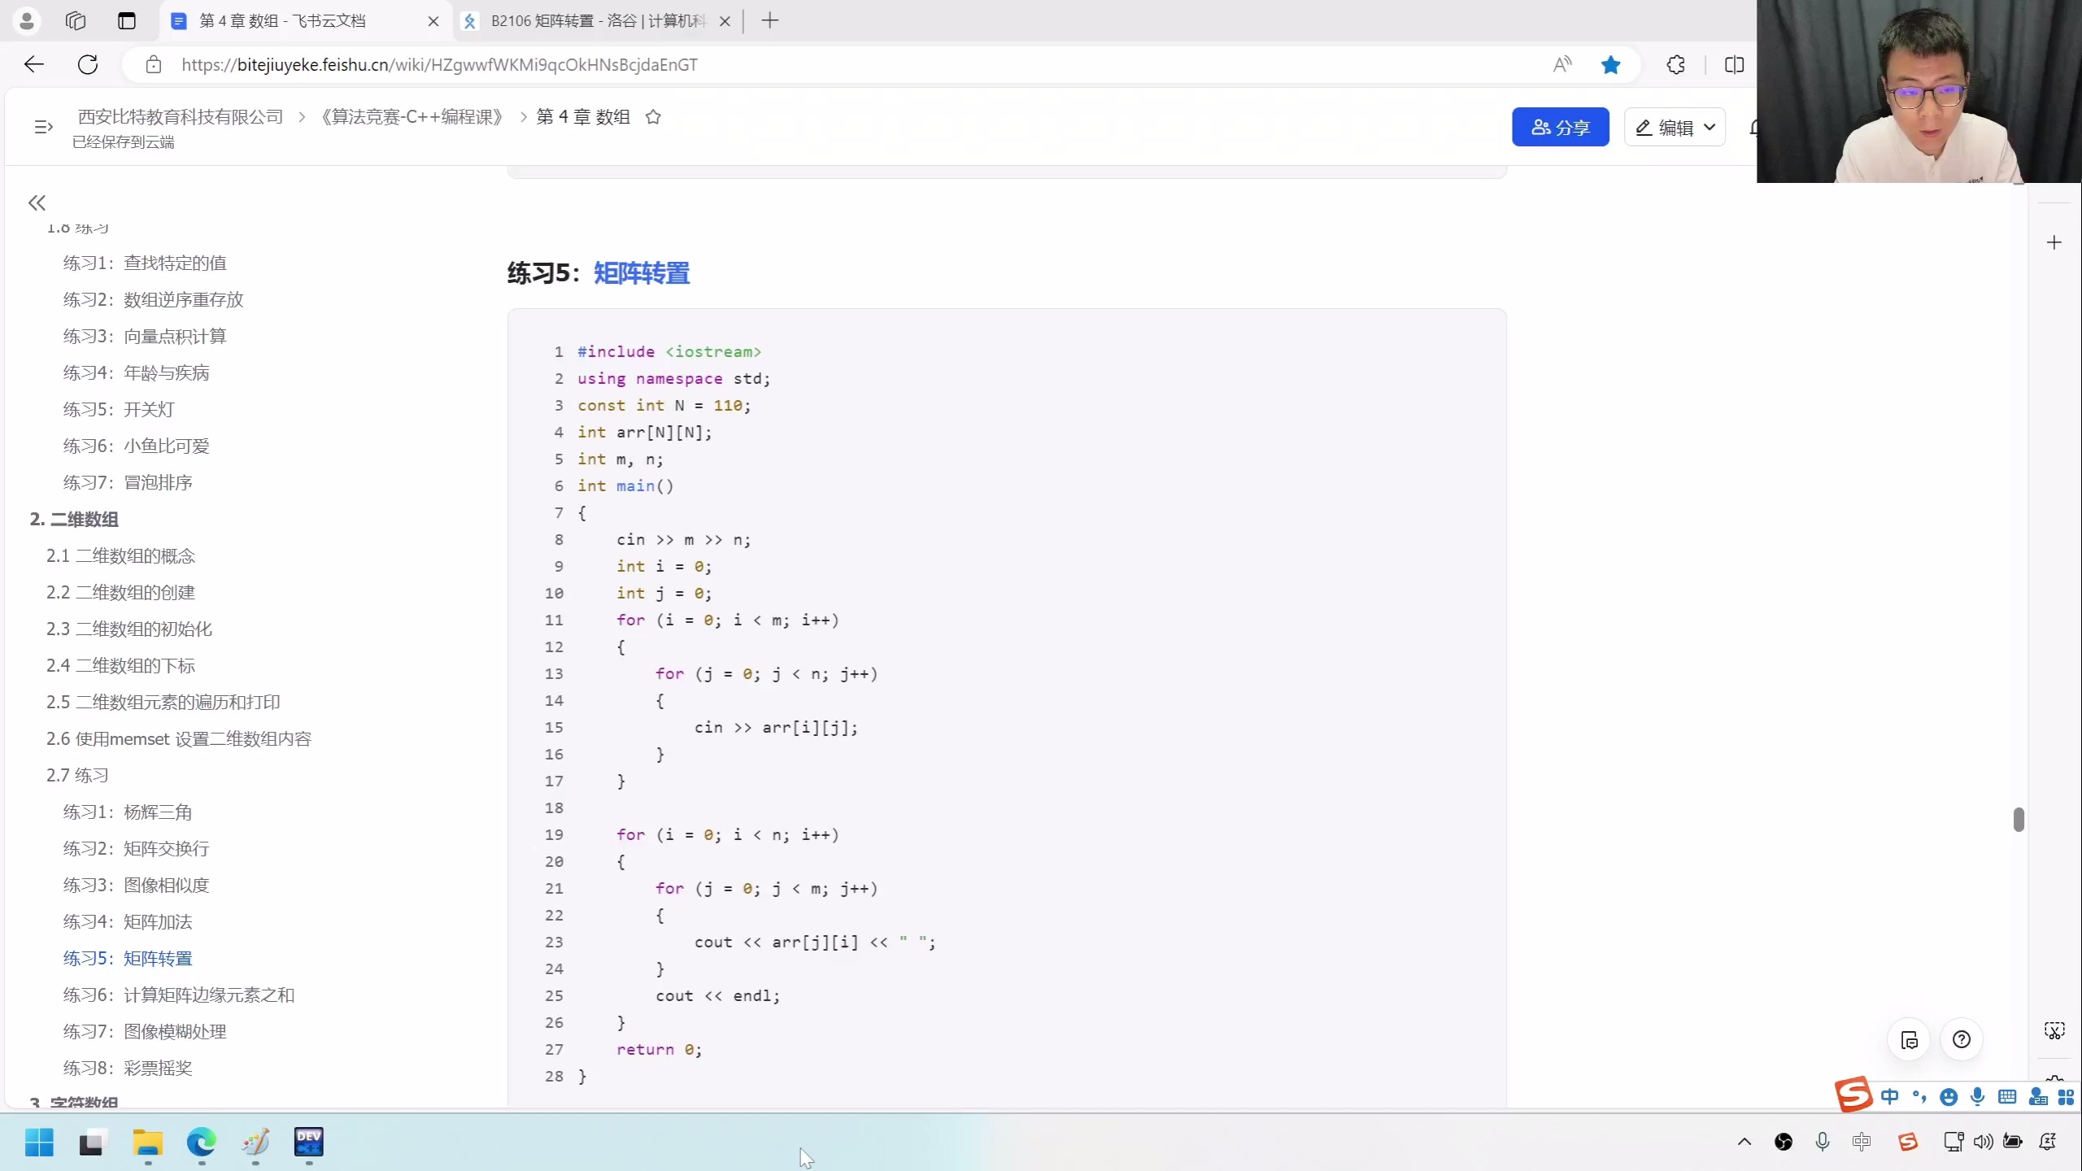Click the plus expander on right panel
Viewport: 2082px width, 1171px height.
pos(2054,242)
